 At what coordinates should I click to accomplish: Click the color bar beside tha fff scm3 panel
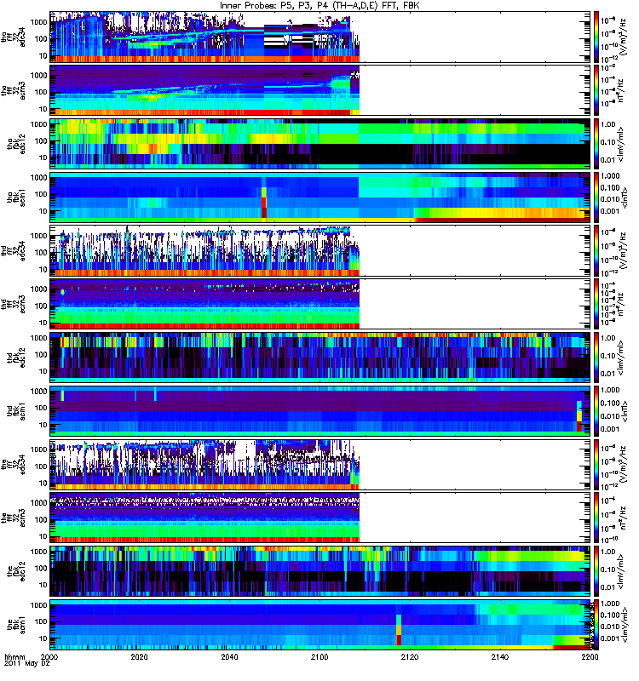[596, 90]
